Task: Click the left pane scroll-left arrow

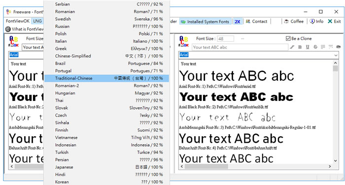Action: [12, 166]
